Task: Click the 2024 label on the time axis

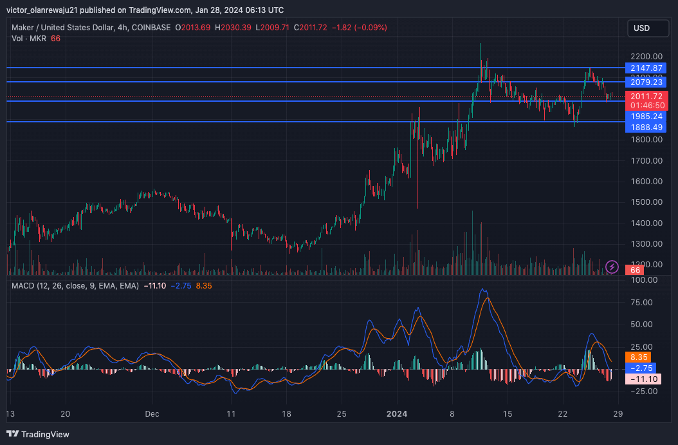Action: click(x=396, y=413)
